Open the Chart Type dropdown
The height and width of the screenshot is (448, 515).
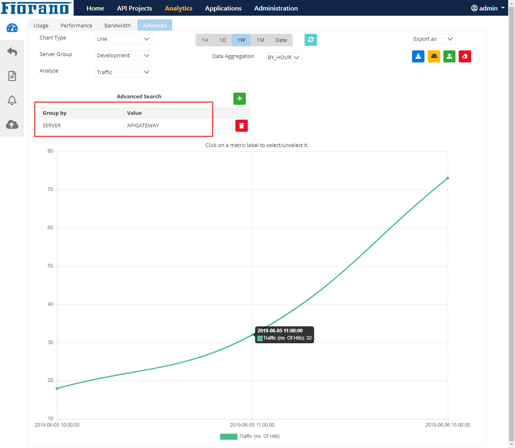pos(124,39)
